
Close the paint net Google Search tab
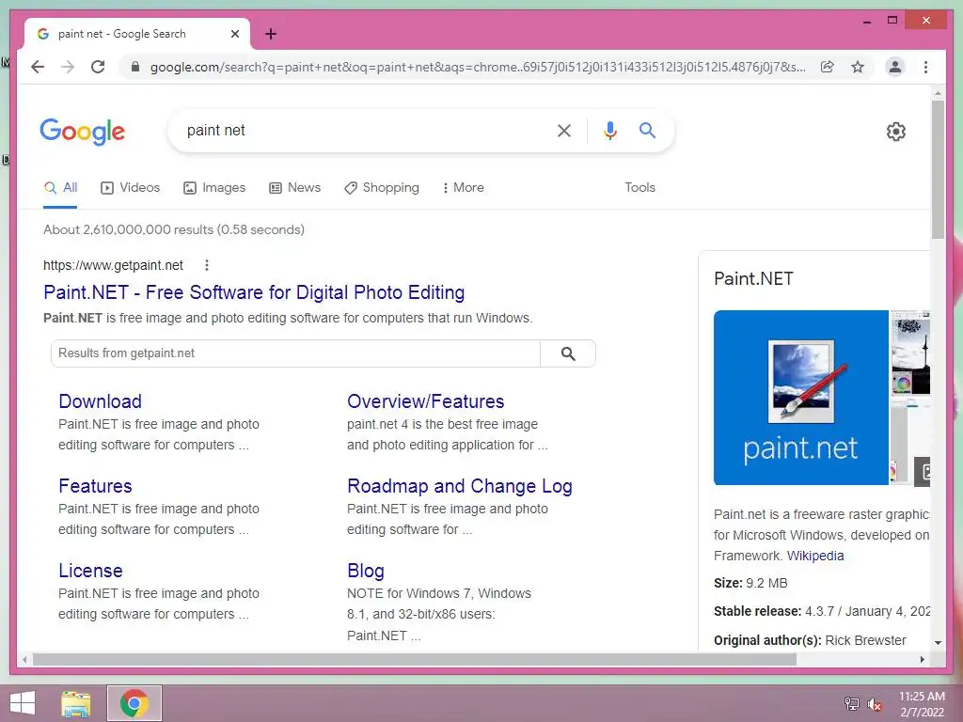point(234,34)
